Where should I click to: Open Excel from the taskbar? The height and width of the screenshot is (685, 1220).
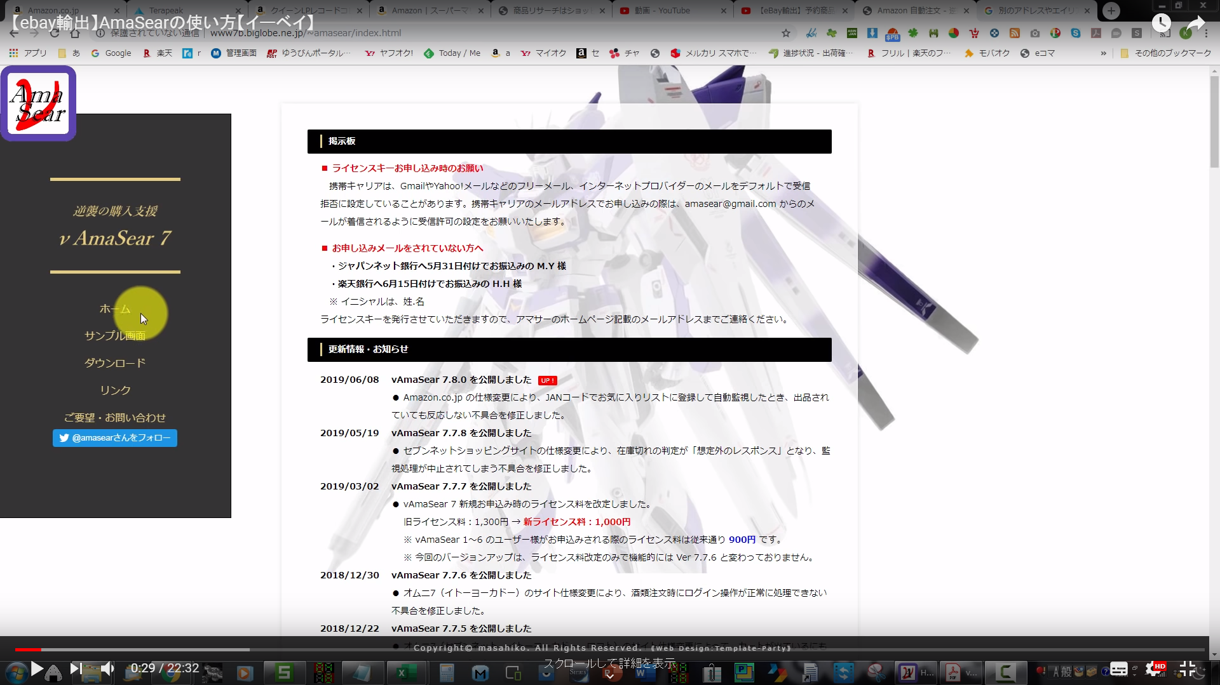click(407, 672)
